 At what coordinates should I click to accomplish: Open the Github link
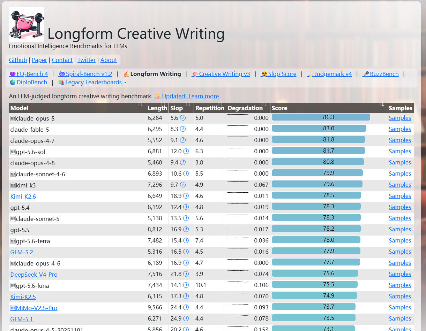[18, 60]
